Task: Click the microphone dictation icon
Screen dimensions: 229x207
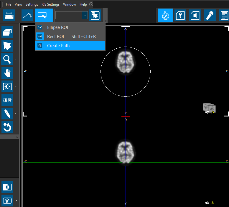Action: pos(210,15)
